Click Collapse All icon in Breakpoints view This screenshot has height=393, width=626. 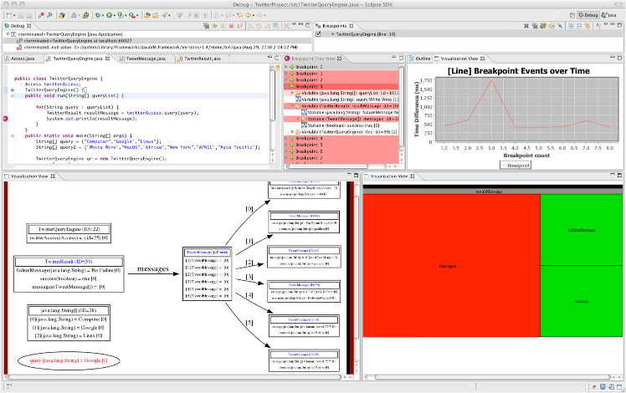point(579,26)
